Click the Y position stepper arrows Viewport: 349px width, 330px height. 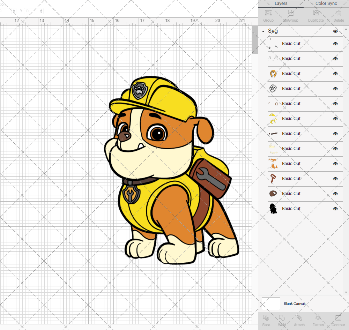41,11
